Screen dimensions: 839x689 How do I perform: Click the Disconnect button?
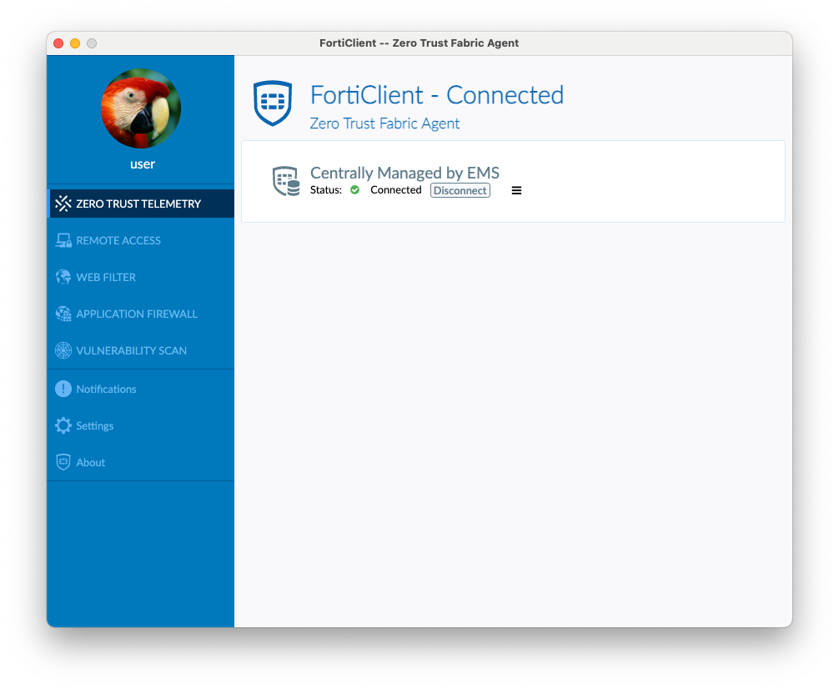click(x=460, y=190)
